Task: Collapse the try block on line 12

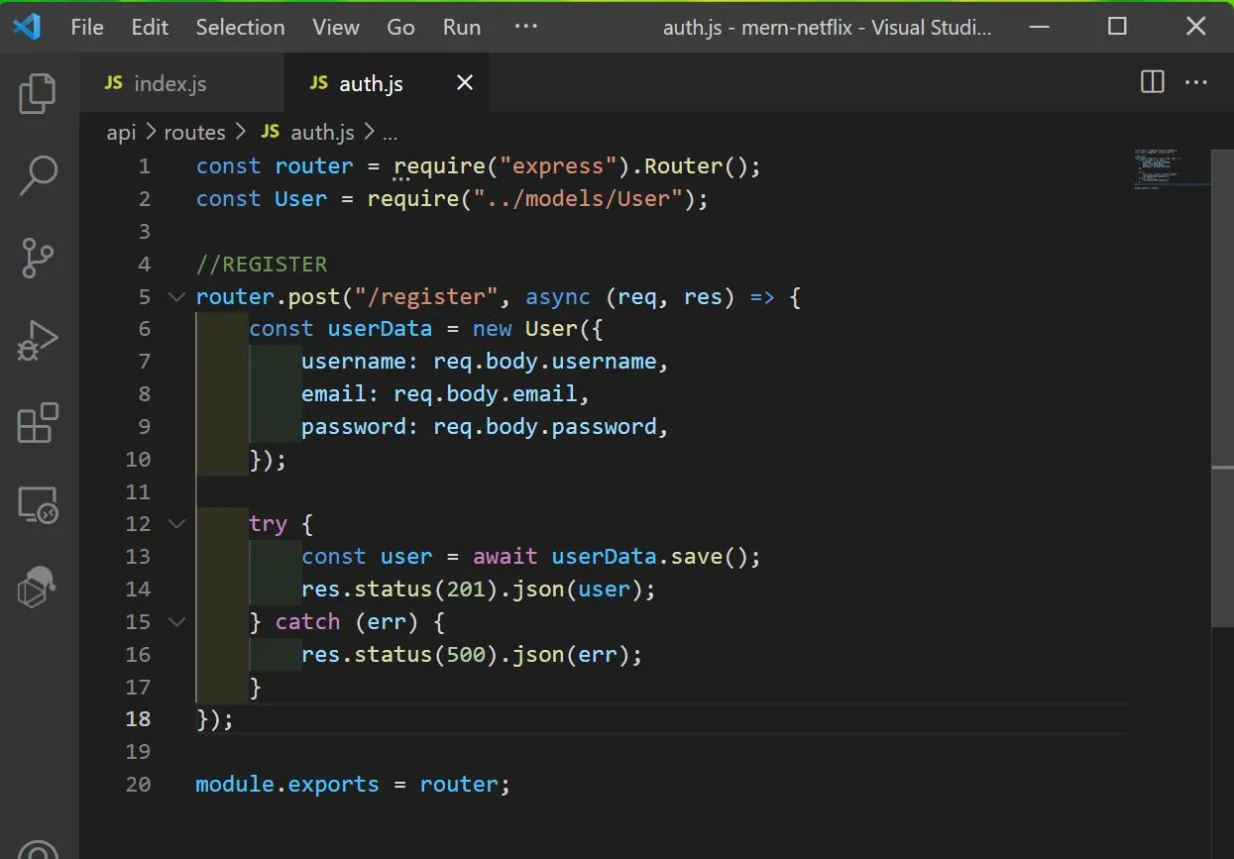Action: 177,523
